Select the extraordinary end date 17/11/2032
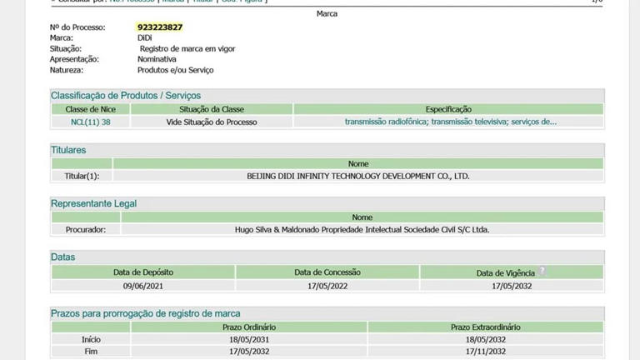The image size is (640, 360). 485,352
